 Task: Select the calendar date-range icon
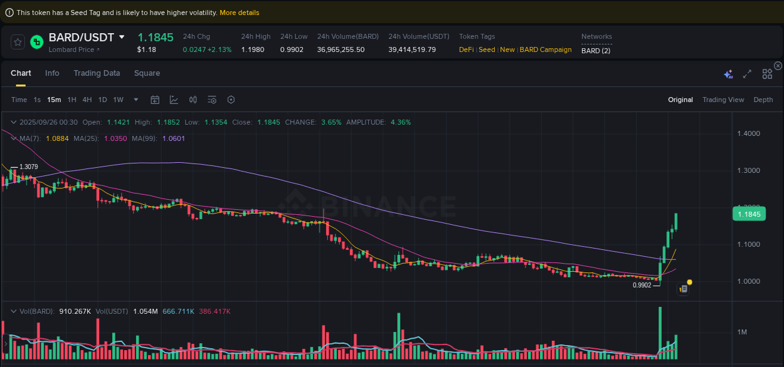click(155, 100)
